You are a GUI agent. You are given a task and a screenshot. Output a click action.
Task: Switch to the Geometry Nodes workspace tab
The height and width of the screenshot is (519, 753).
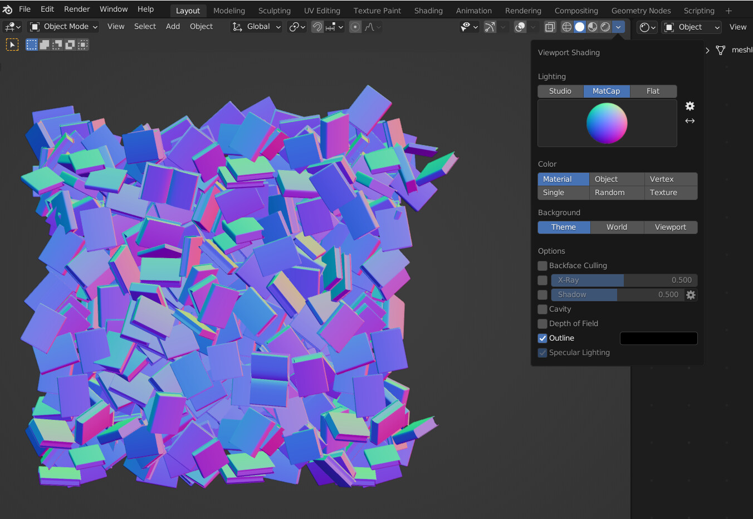[640, 11]
